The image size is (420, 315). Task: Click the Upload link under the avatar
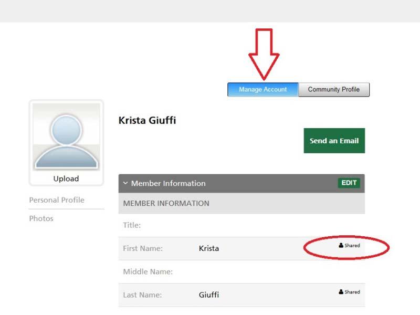(66, 178)
